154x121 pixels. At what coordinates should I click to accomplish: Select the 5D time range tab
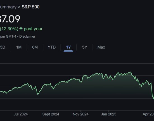(3, 47)
